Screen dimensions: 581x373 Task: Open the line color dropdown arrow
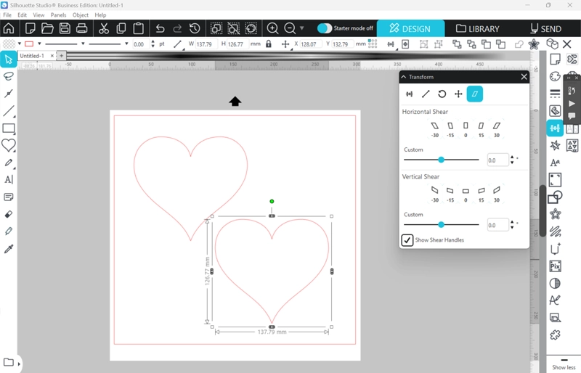pos(38,44)
